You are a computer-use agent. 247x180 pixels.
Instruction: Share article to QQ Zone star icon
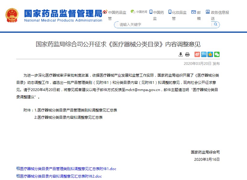[x=210, y=54]
